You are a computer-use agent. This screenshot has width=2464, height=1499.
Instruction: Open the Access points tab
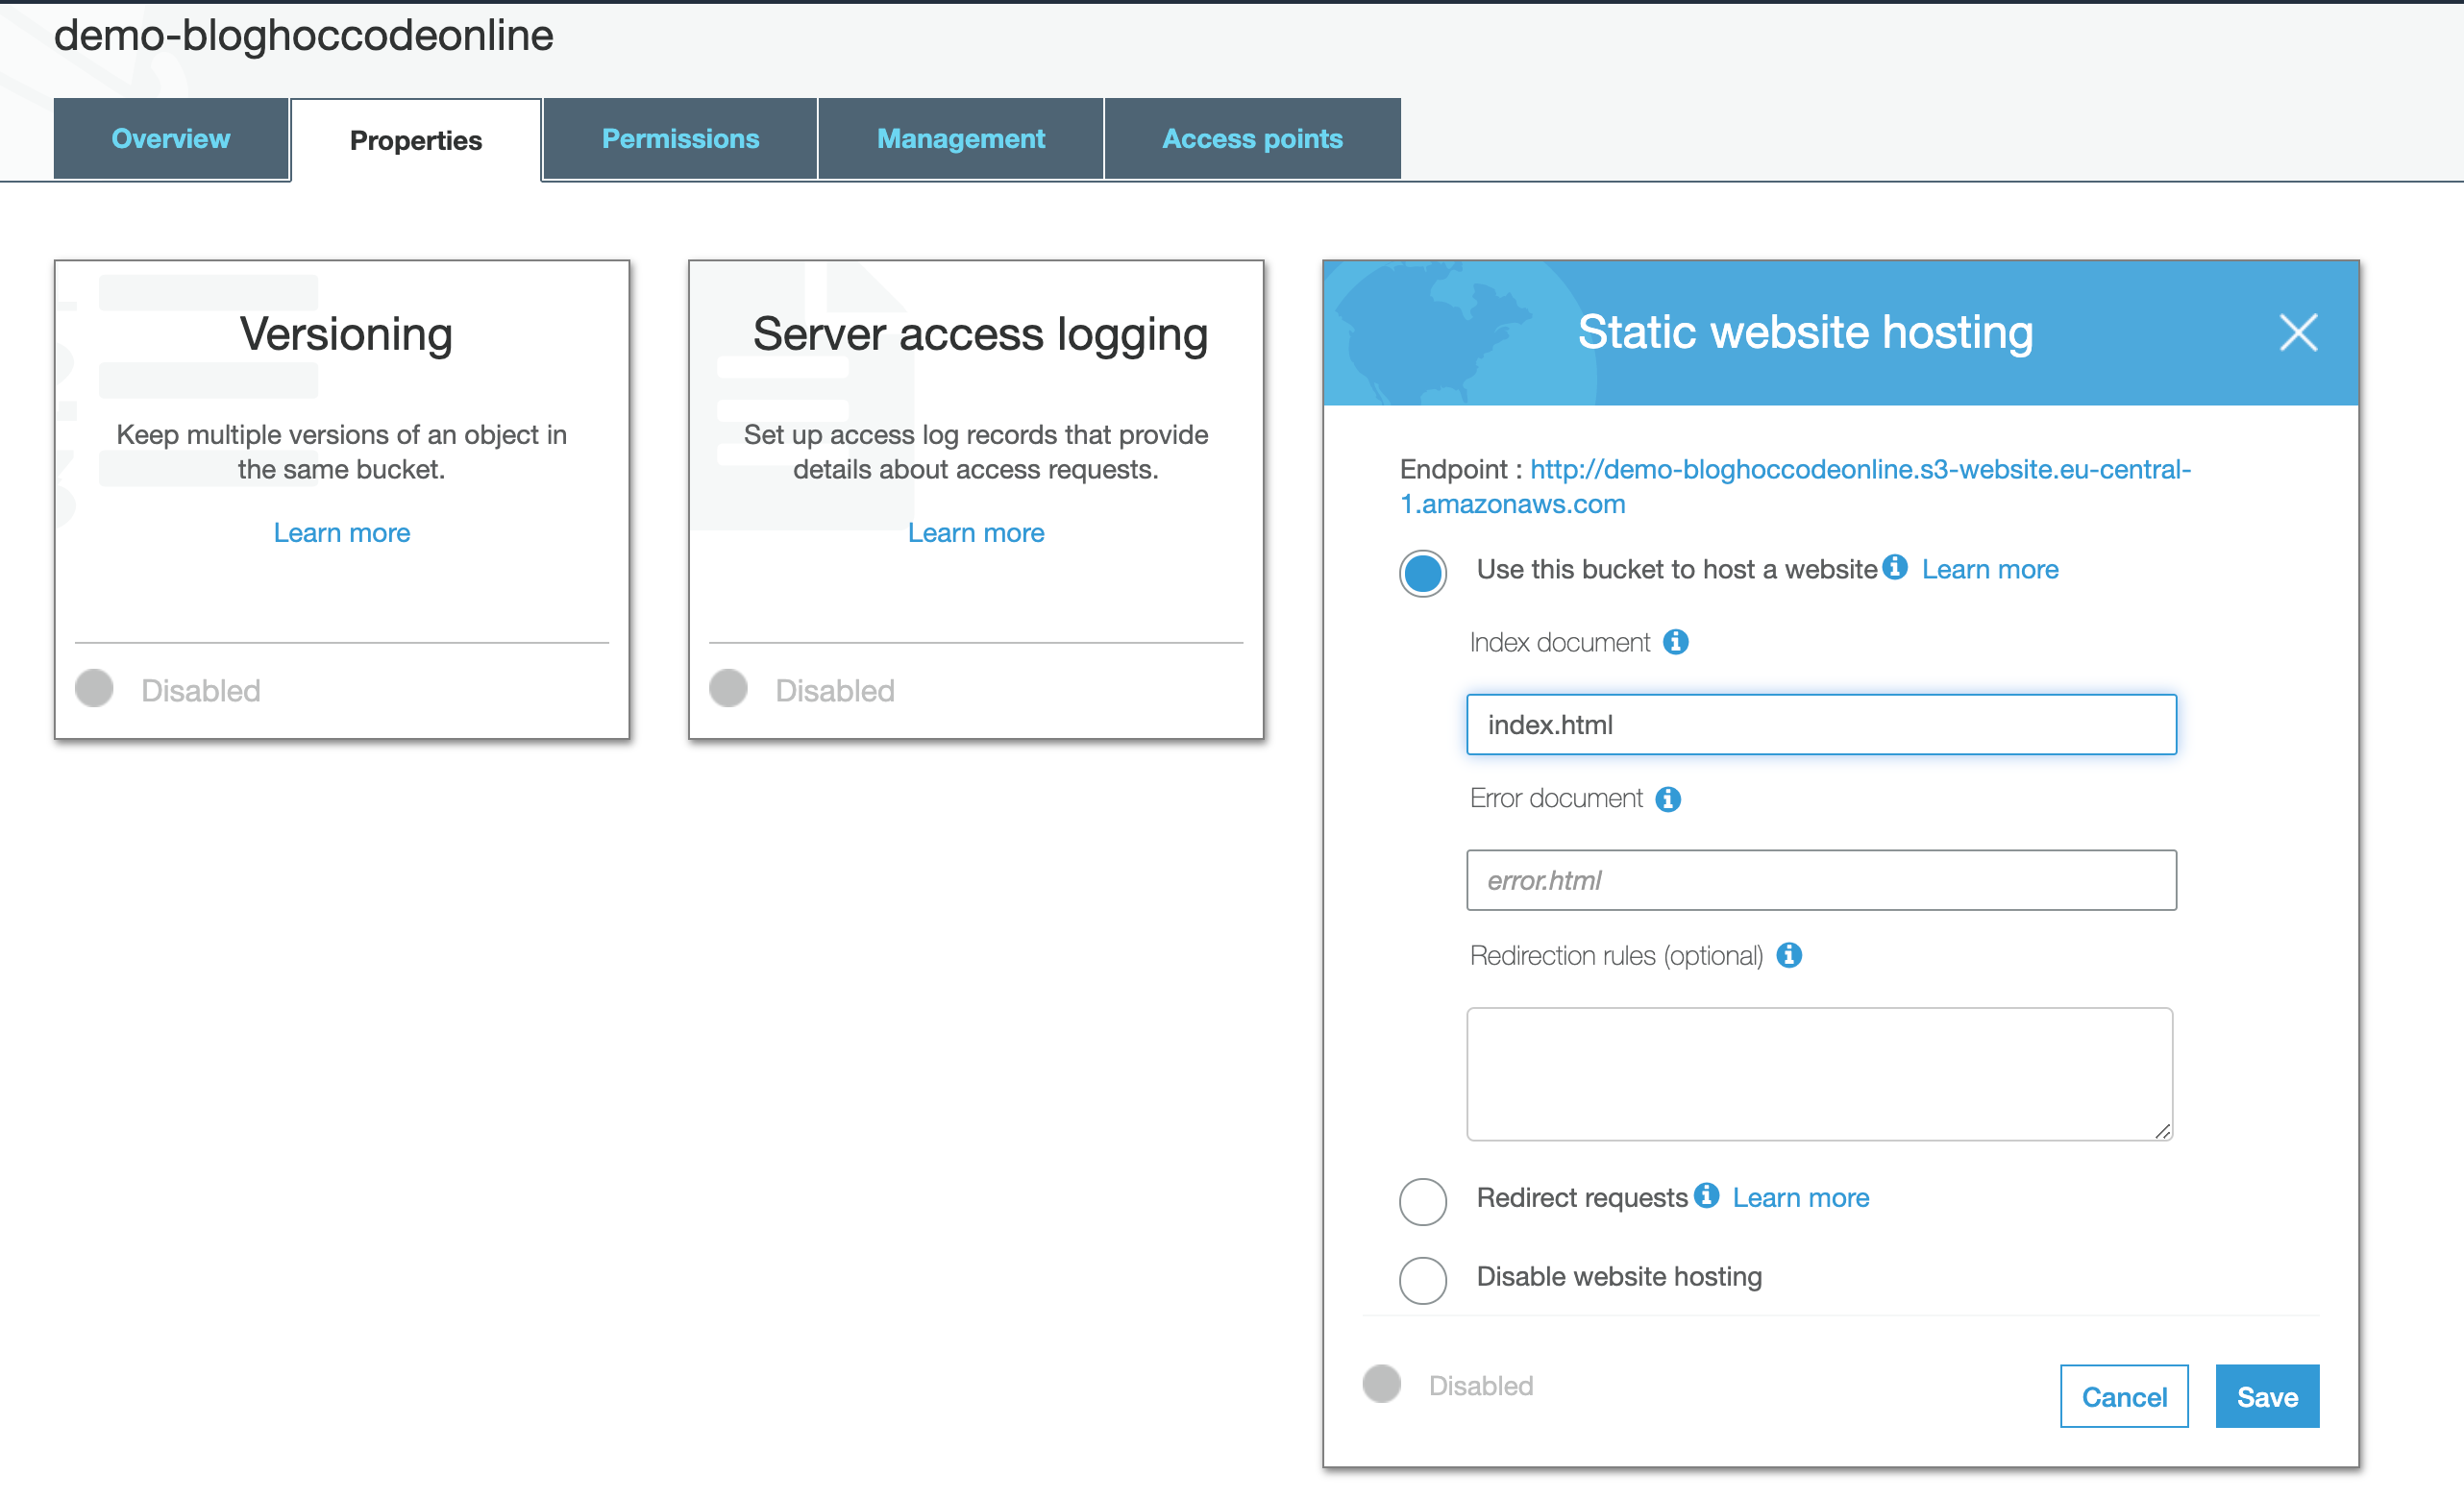[1252, 139]
